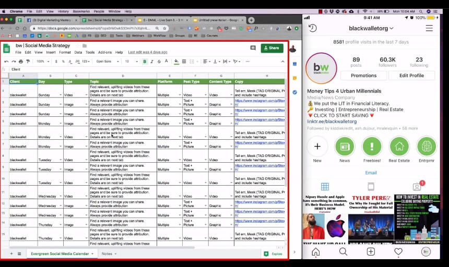The height and width of the screenshot is (267, 449).
Task: Format cells as currency with dollar icon
Action: (x=56, y=62)
